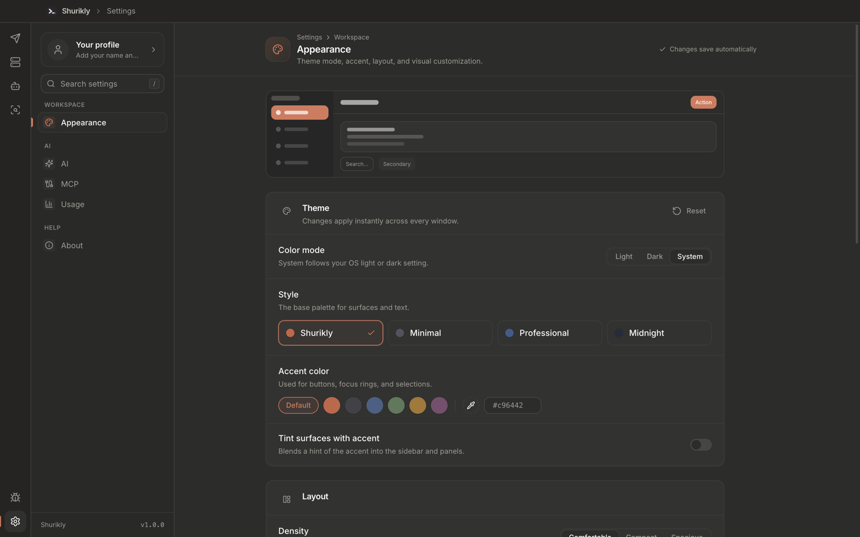Click the large Appearance palette header icon
Screen dimensions: 860x537
pyautogui.click(x=278, y=49)
